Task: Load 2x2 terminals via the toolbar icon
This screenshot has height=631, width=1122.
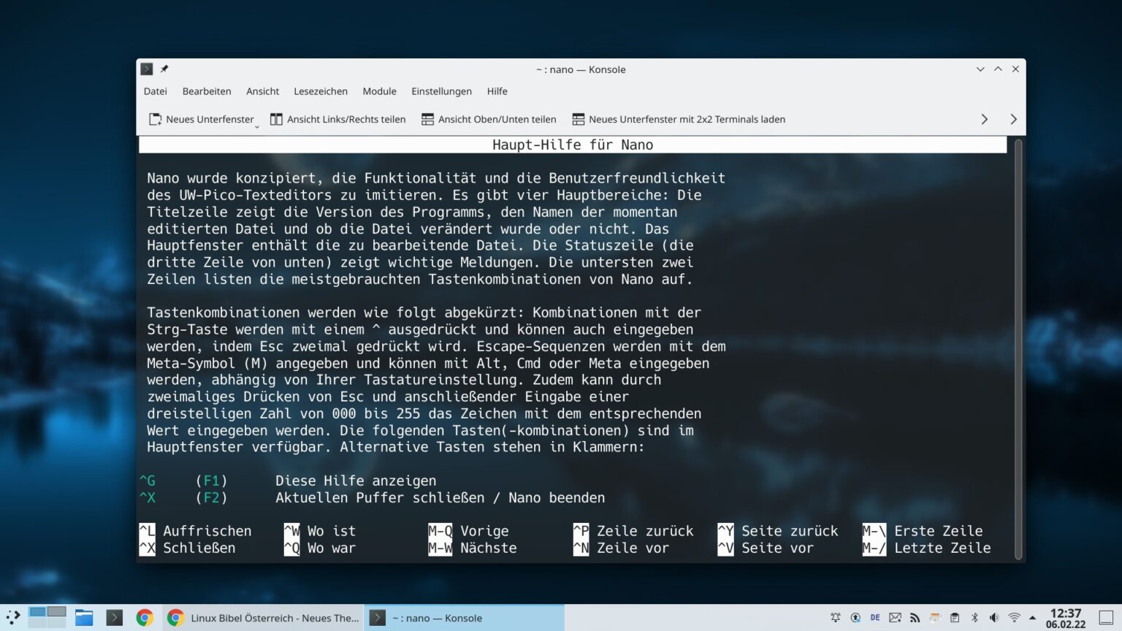Action: (678, 119)
